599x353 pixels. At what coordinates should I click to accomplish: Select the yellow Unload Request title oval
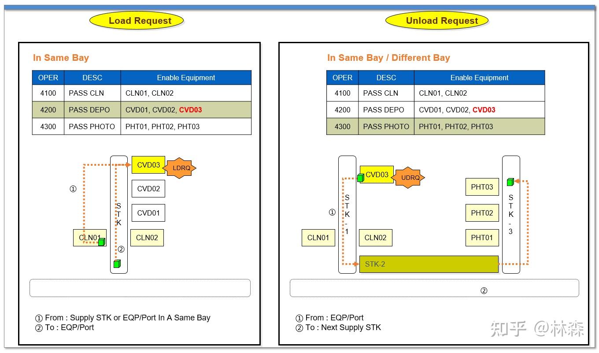[437, 21]
